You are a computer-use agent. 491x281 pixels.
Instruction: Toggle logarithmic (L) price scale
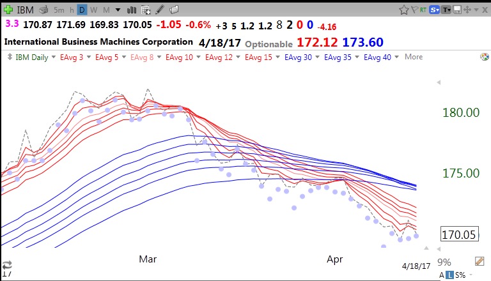pyautogui.click(x=449, y=275)
